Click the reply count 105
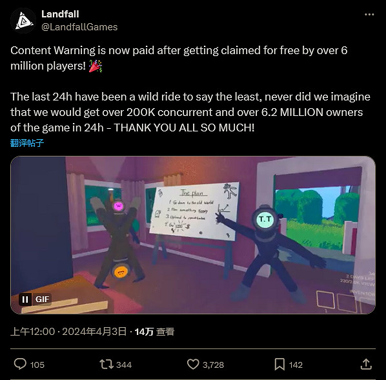386x380 pixels. 37,365
